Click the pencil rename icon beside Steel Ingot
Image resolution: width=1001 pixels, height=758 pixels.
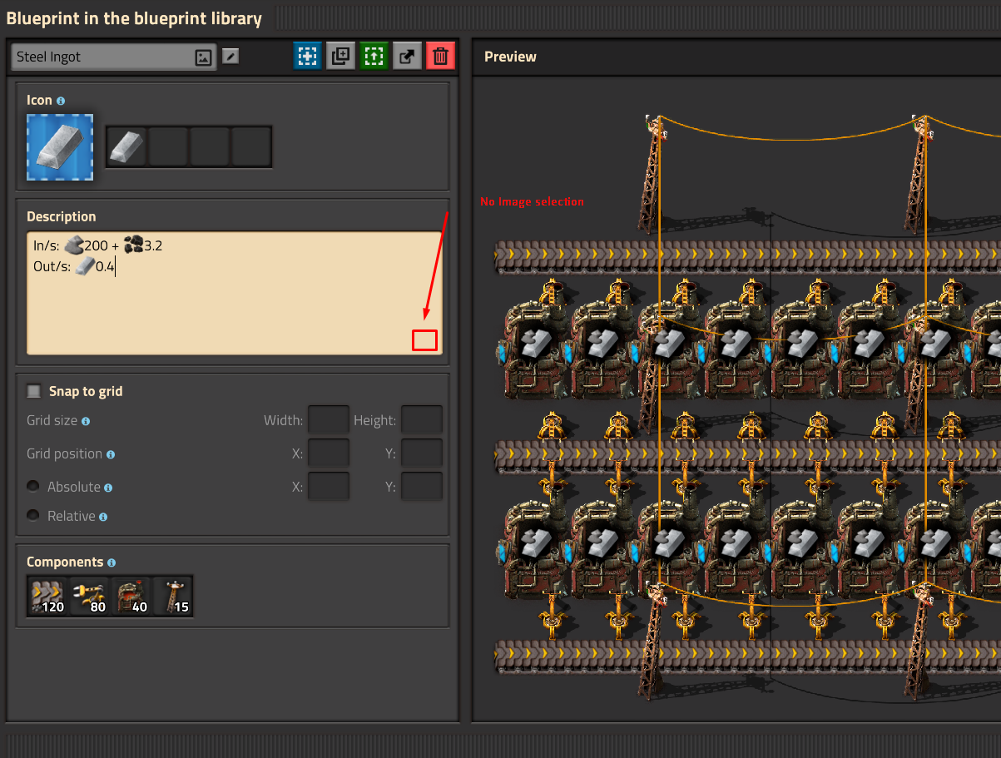coord(230,57)
